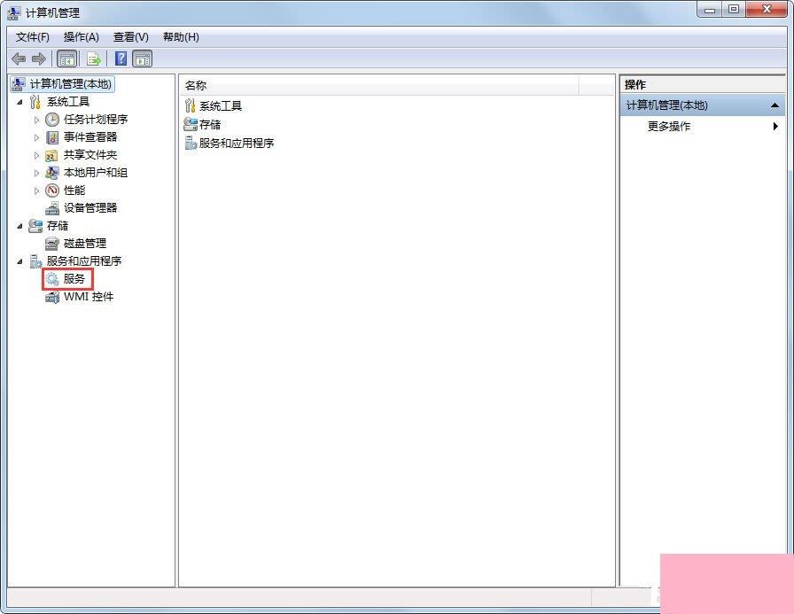Click the 存储 icon in the tree
Viewport: 794px width, 614px height.
[x=35, y=226]
